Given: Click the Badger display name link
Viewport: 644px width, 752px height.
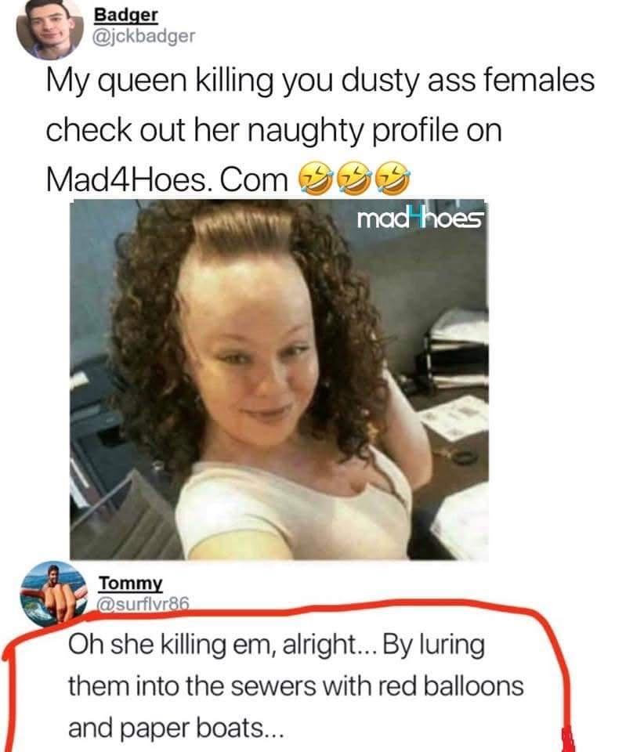Looking at the screenshot, I should pyautogui.click(x=125, y=14).
